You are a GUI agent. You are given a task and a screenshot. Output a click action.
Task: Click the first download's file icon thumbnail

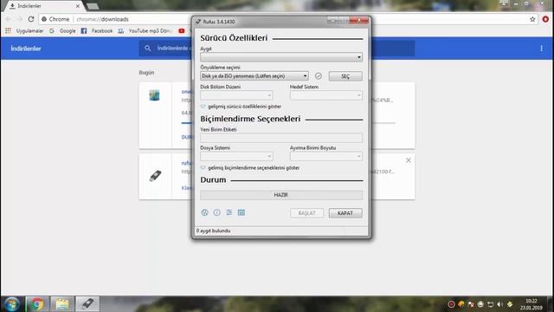pos(154,95)
